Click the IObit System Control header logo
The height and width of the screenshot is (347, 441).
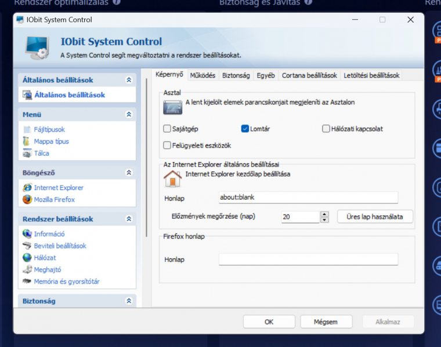(37, 48)
